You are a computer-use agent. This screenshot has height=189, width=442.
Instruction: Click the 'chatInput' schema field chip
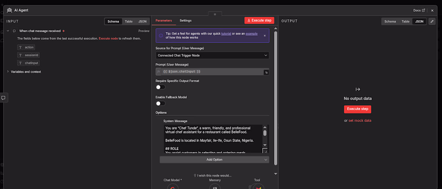[x=29, y=63]
